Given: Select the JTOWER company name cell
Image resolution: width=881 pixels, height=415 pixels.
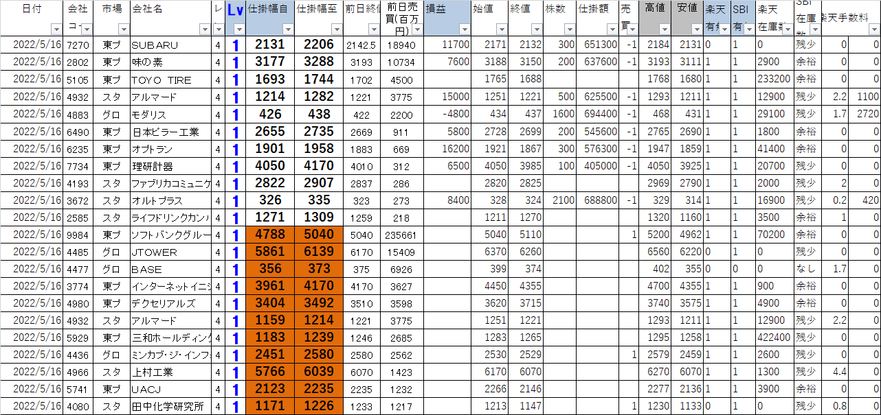Looking at the screenshot, I should [171, 252].
